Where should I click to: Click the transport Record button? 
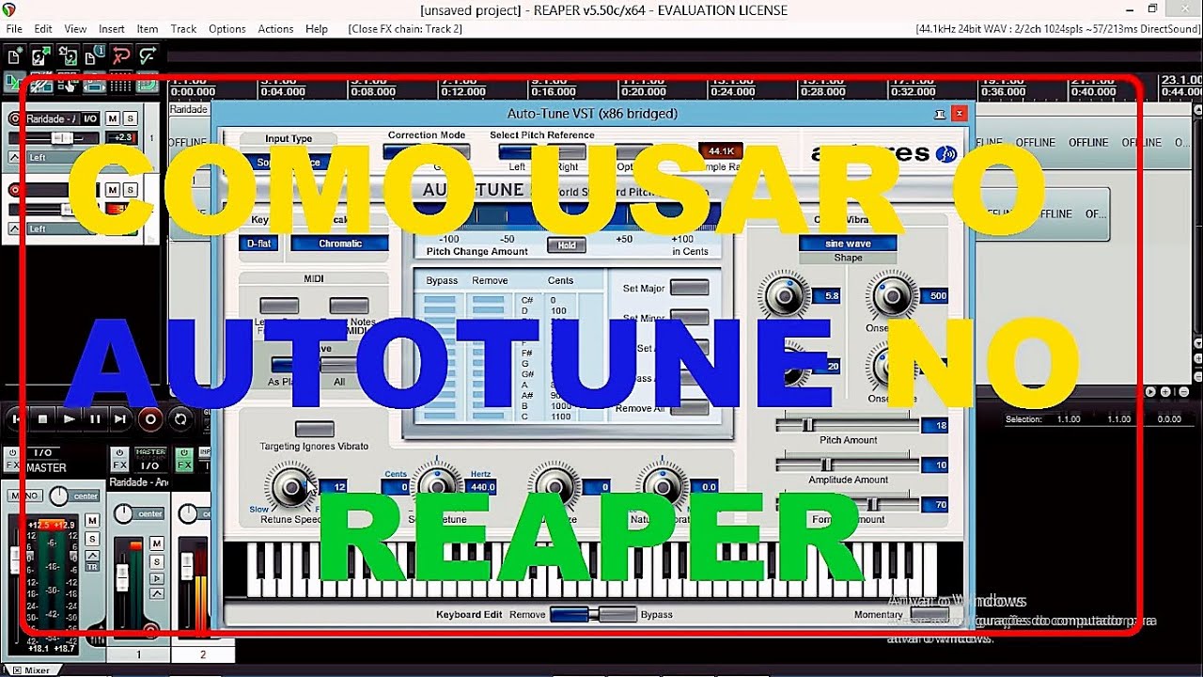click(149, 418)
